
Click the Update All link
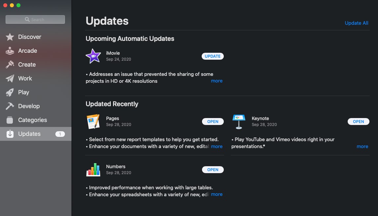356,23
